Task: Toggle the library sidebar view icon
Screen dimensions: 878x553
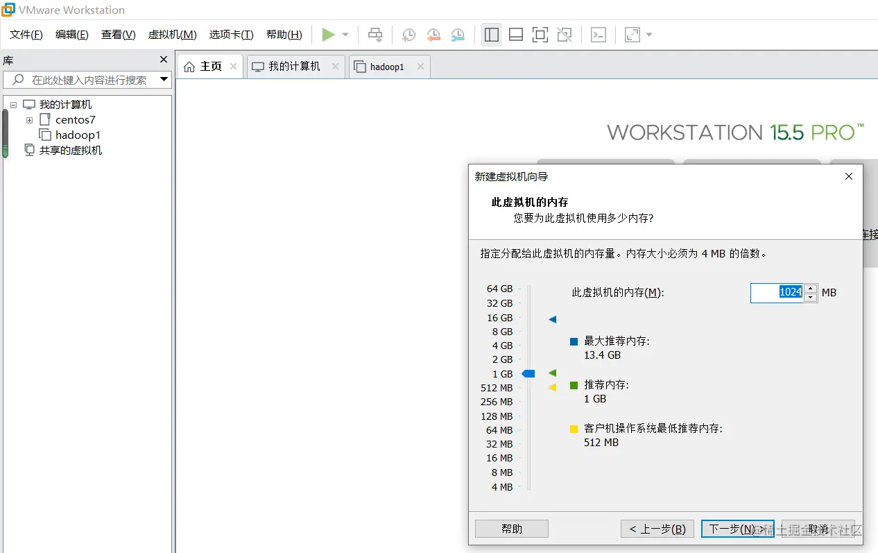Action: (492, 35)
